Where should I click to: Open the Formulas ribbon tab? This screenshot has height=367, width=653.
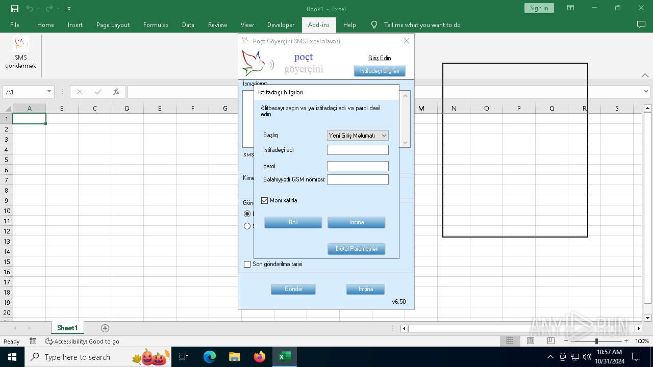(x=156, y=24)
